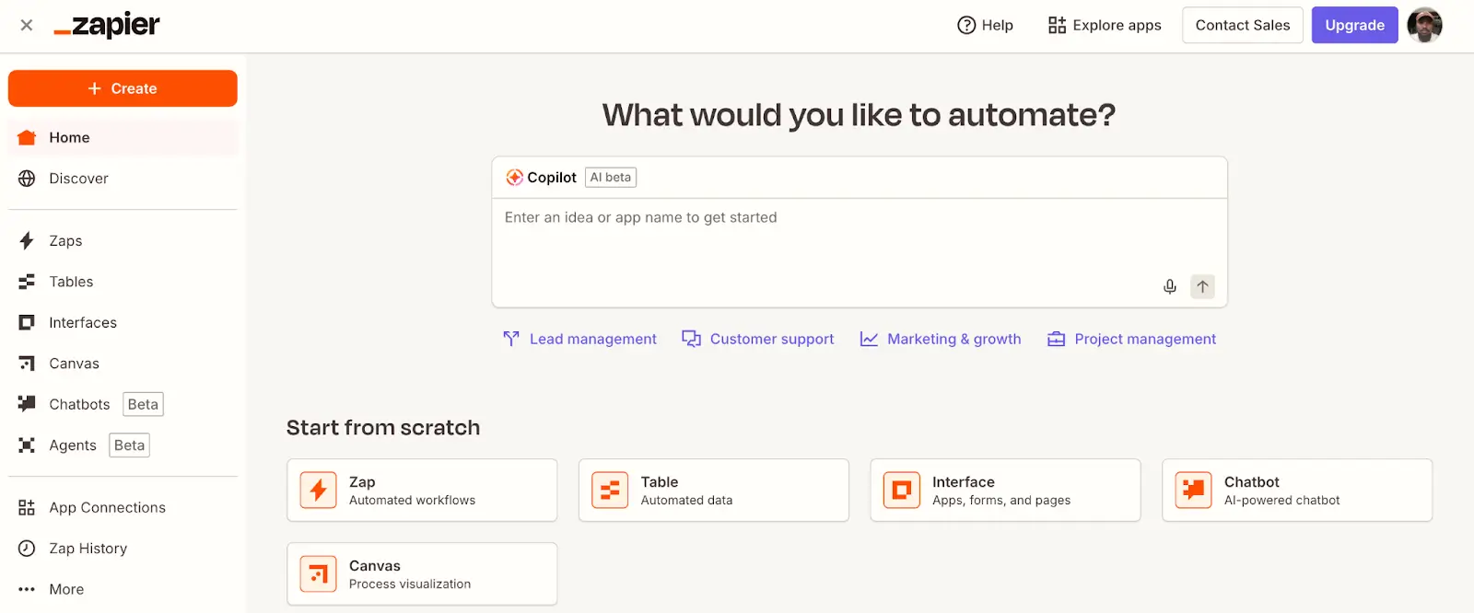Click the Chatbot card icon
Viewport: 1474px width, 613px height.
click(1194, 490)
